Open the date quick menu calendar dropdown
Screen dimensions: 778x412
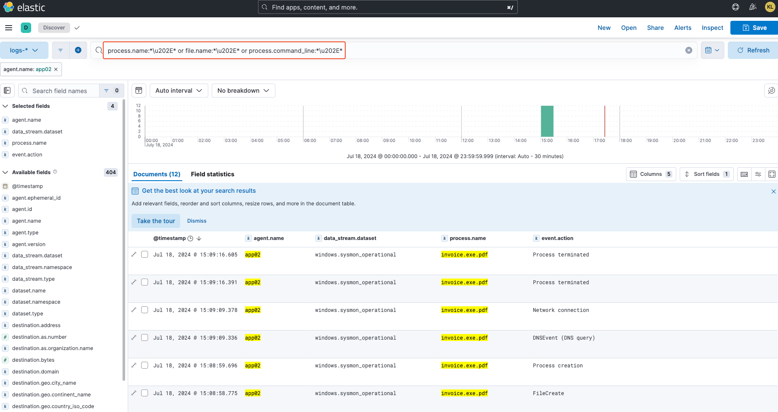712,50
